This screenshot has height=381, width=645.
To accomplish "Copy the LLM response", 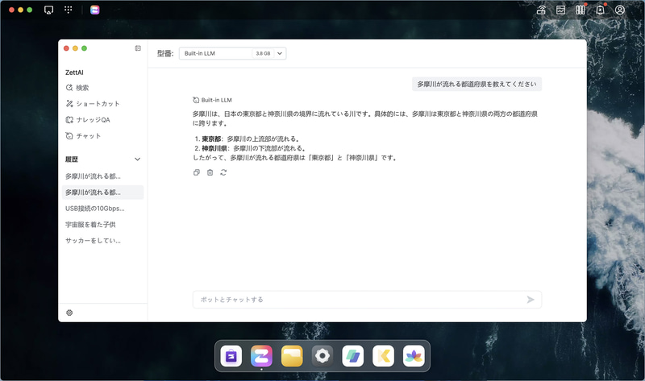I will 197,172.
